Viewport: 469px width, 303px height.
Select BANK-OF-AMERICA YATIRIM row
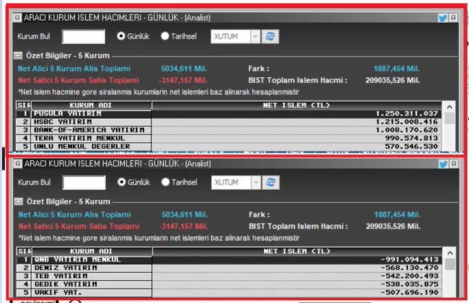click(x=228, y=130)
